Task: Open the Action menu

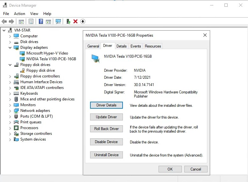Action: 19,14
